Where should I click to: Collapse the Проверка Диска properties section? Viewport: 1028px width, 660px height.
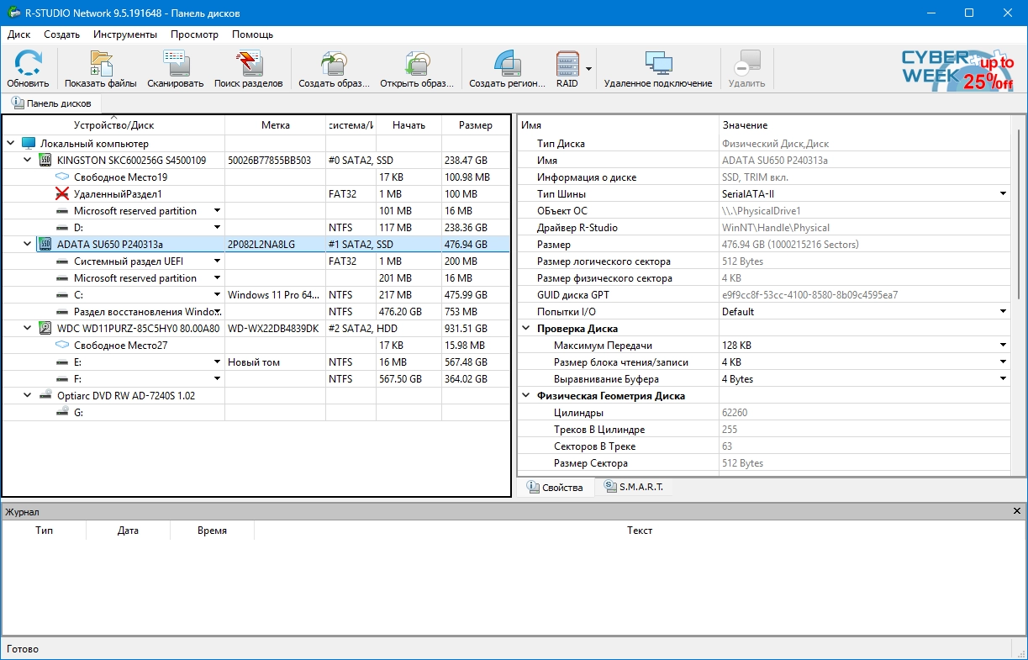click(526, 329)
